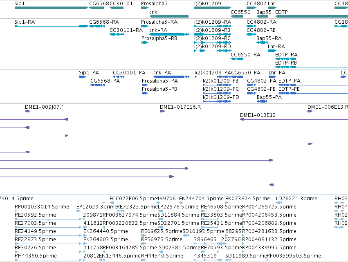Click the CG6568 gene label
The height and width of the screenshot is (262, 348).
(99, 4)
